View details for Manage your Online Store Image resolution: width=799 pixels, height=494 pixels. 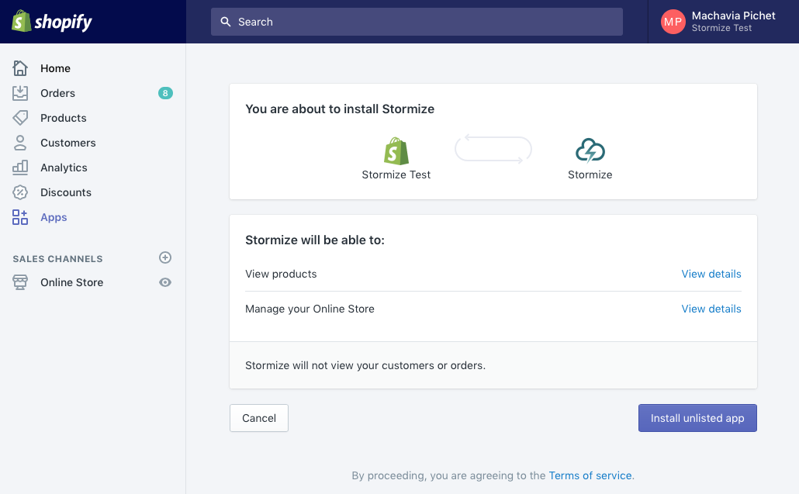coord(711,309)
